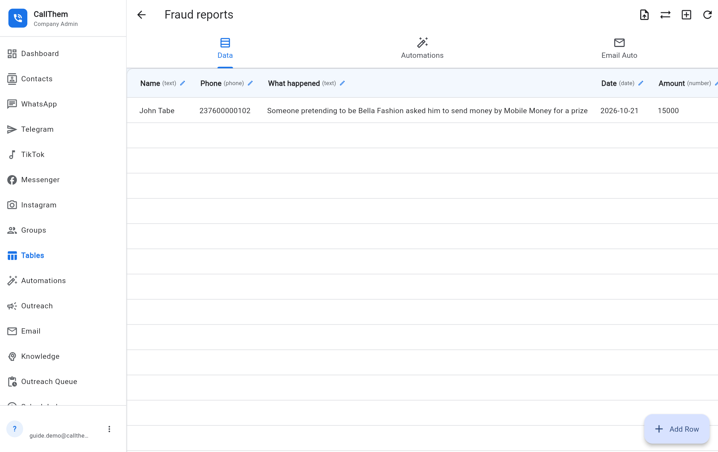
Task: Switch to the Automations tab
Action: (x=422, y=49)
